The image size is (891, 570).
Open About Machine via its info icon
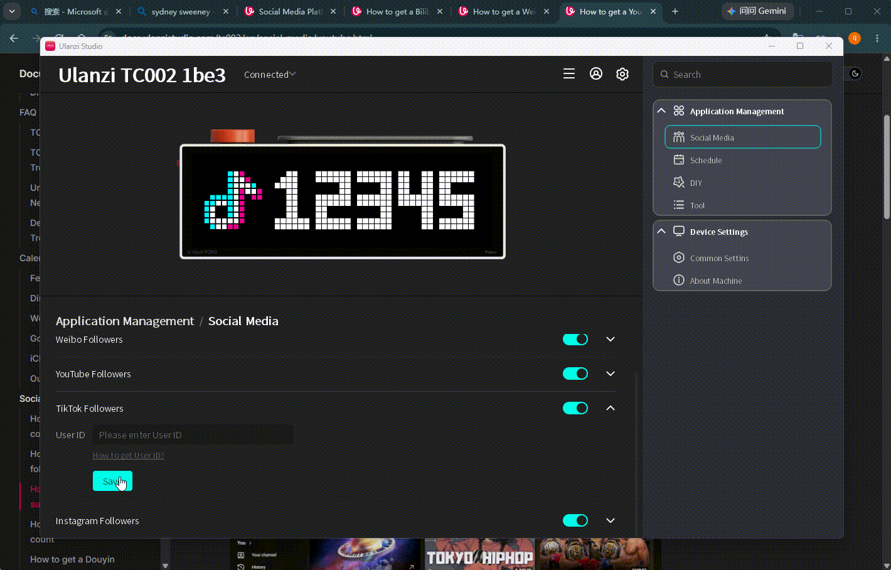click(x=679, y=281)
